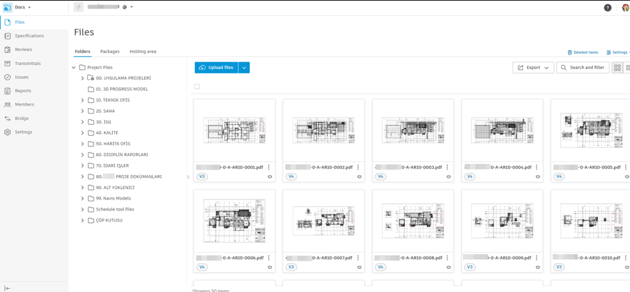The image size is (630, 292).
Task: Open the Upload files dropdown arrow
Action: pyautogui.click(x=244, y=68)
